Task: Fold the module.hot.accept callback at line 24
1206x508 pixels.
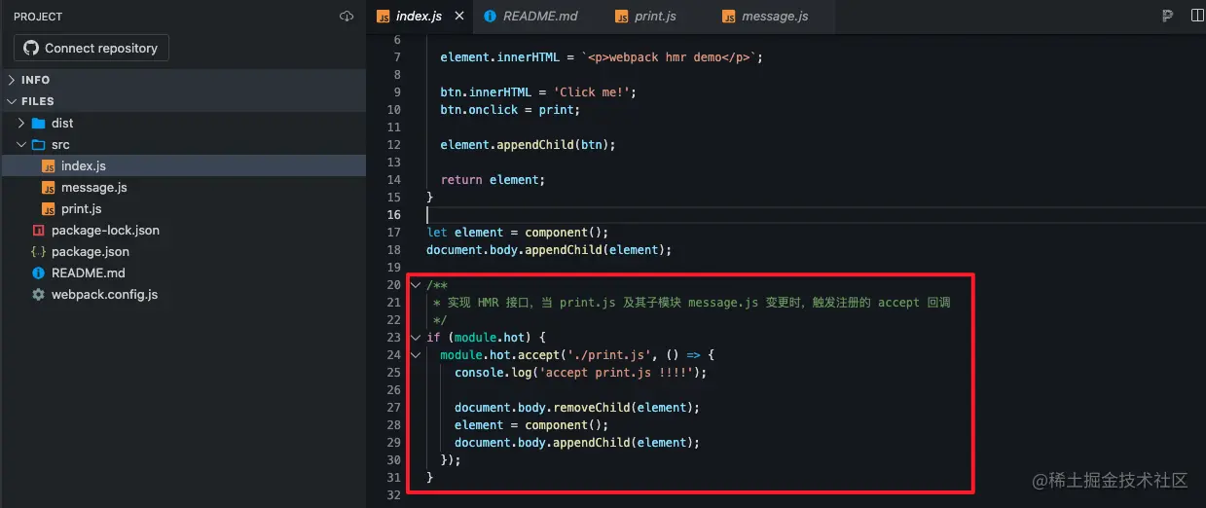Action: (416, 355)
